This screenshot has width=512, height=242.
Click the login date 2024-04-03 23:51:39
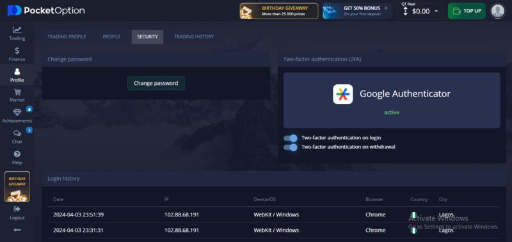[78, 215]
